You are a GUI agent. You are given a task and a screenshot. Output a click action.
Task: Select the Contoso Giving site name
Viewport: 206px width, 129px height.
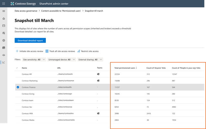point(28,94)
